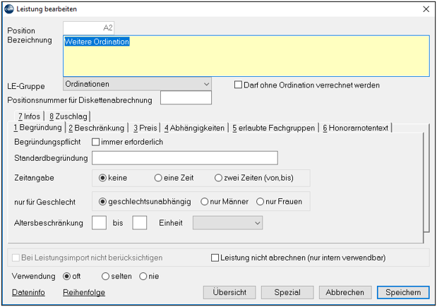
Task: Click the Standardbegründung input field
Action: click(x=185, y=158)
